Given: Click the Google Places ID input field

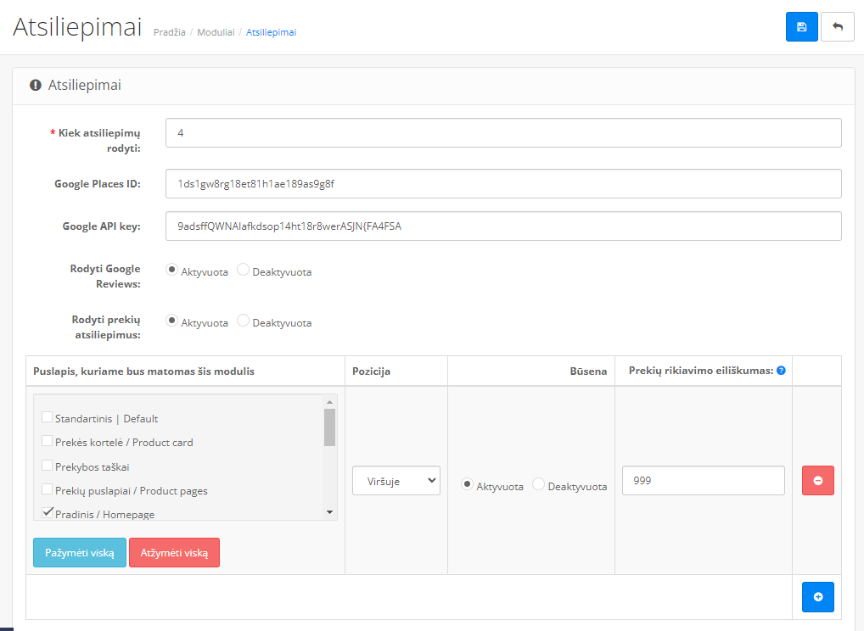Looking at the screenshot, I should click(502, 183).
